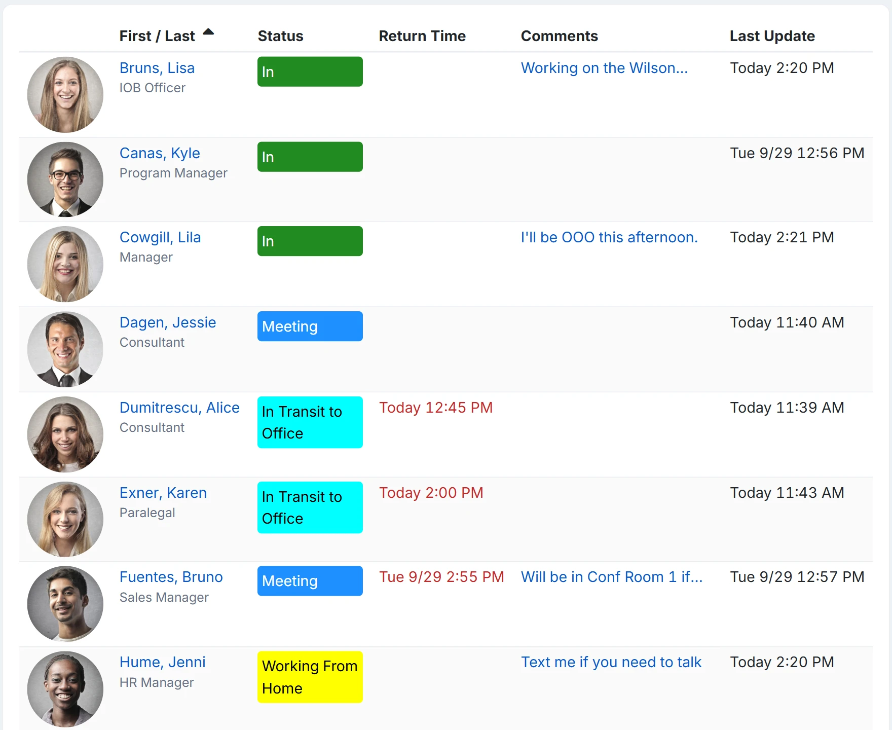This screenshot has height=730, width=892.
Task: Click Bruno Fuentes' blue Meeting status
Action: coord(310,581)
